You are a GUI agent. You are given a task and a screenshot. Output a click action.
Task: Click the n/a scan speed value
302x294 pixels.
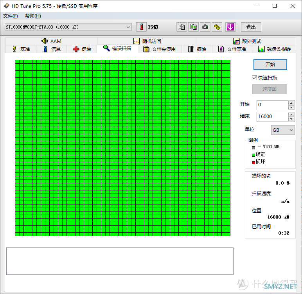[x=285, y=201]
